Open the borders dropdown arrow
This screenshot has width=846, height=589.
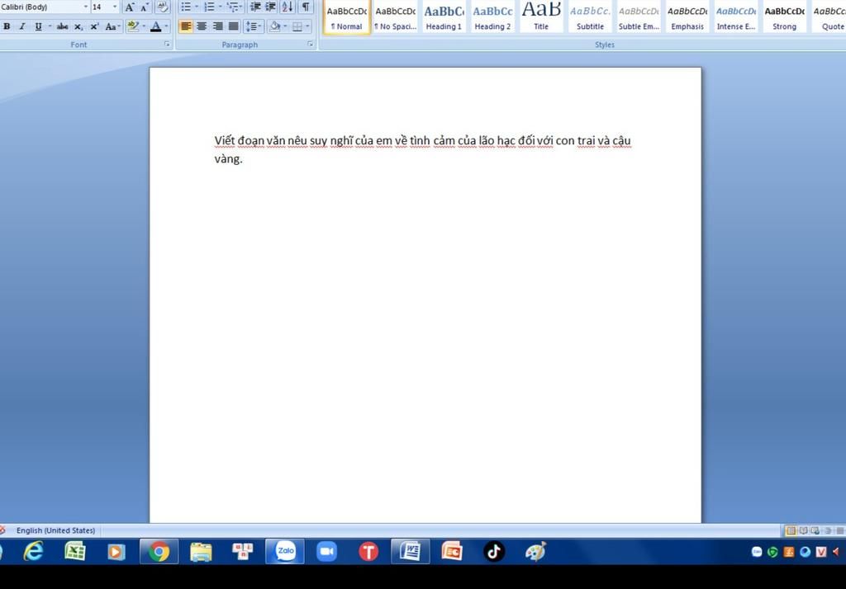coord(307,26)
